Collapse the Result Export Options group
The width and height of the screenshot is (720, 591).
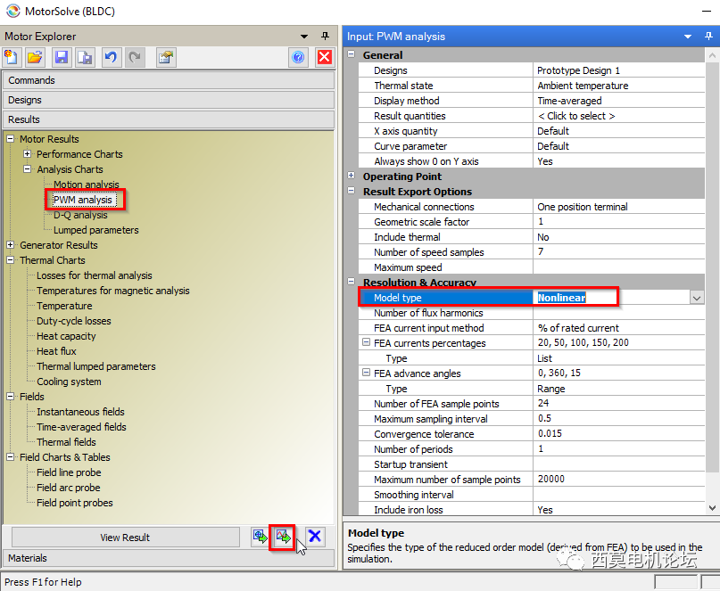(352, 191)
